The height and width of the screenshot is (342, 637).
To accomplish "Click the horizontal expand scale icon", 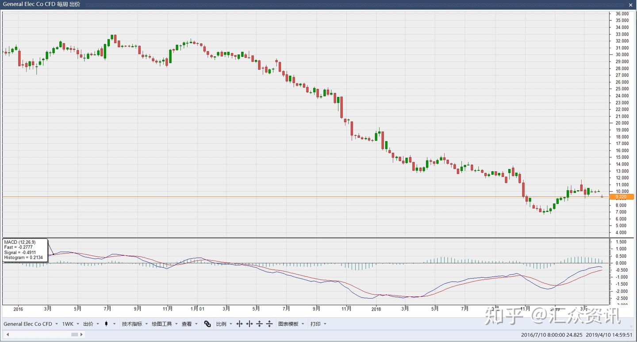I will 240,324.
